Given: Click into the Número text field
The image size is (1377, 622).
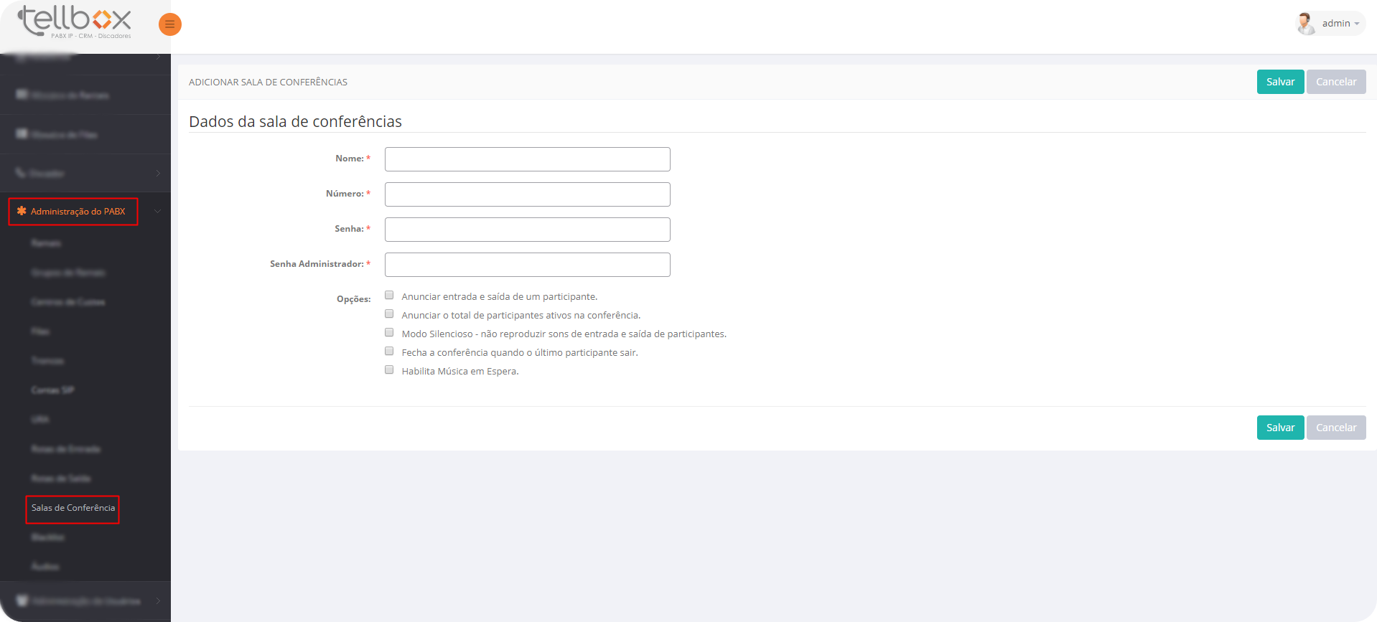Looking at the screenshot, I should 527,194.
